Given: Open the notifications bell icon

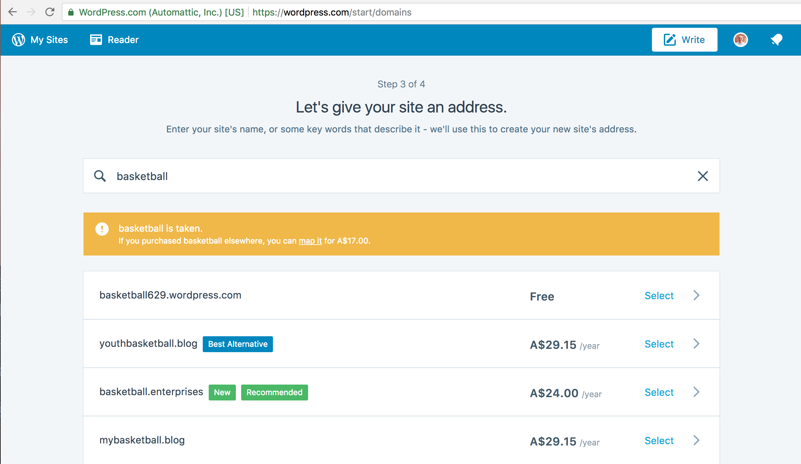Looking at the screenshot, I should [x=776, y=40].
